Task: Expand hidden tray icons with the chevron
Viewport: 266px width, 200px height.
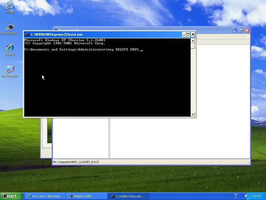Action: (247, 196)
